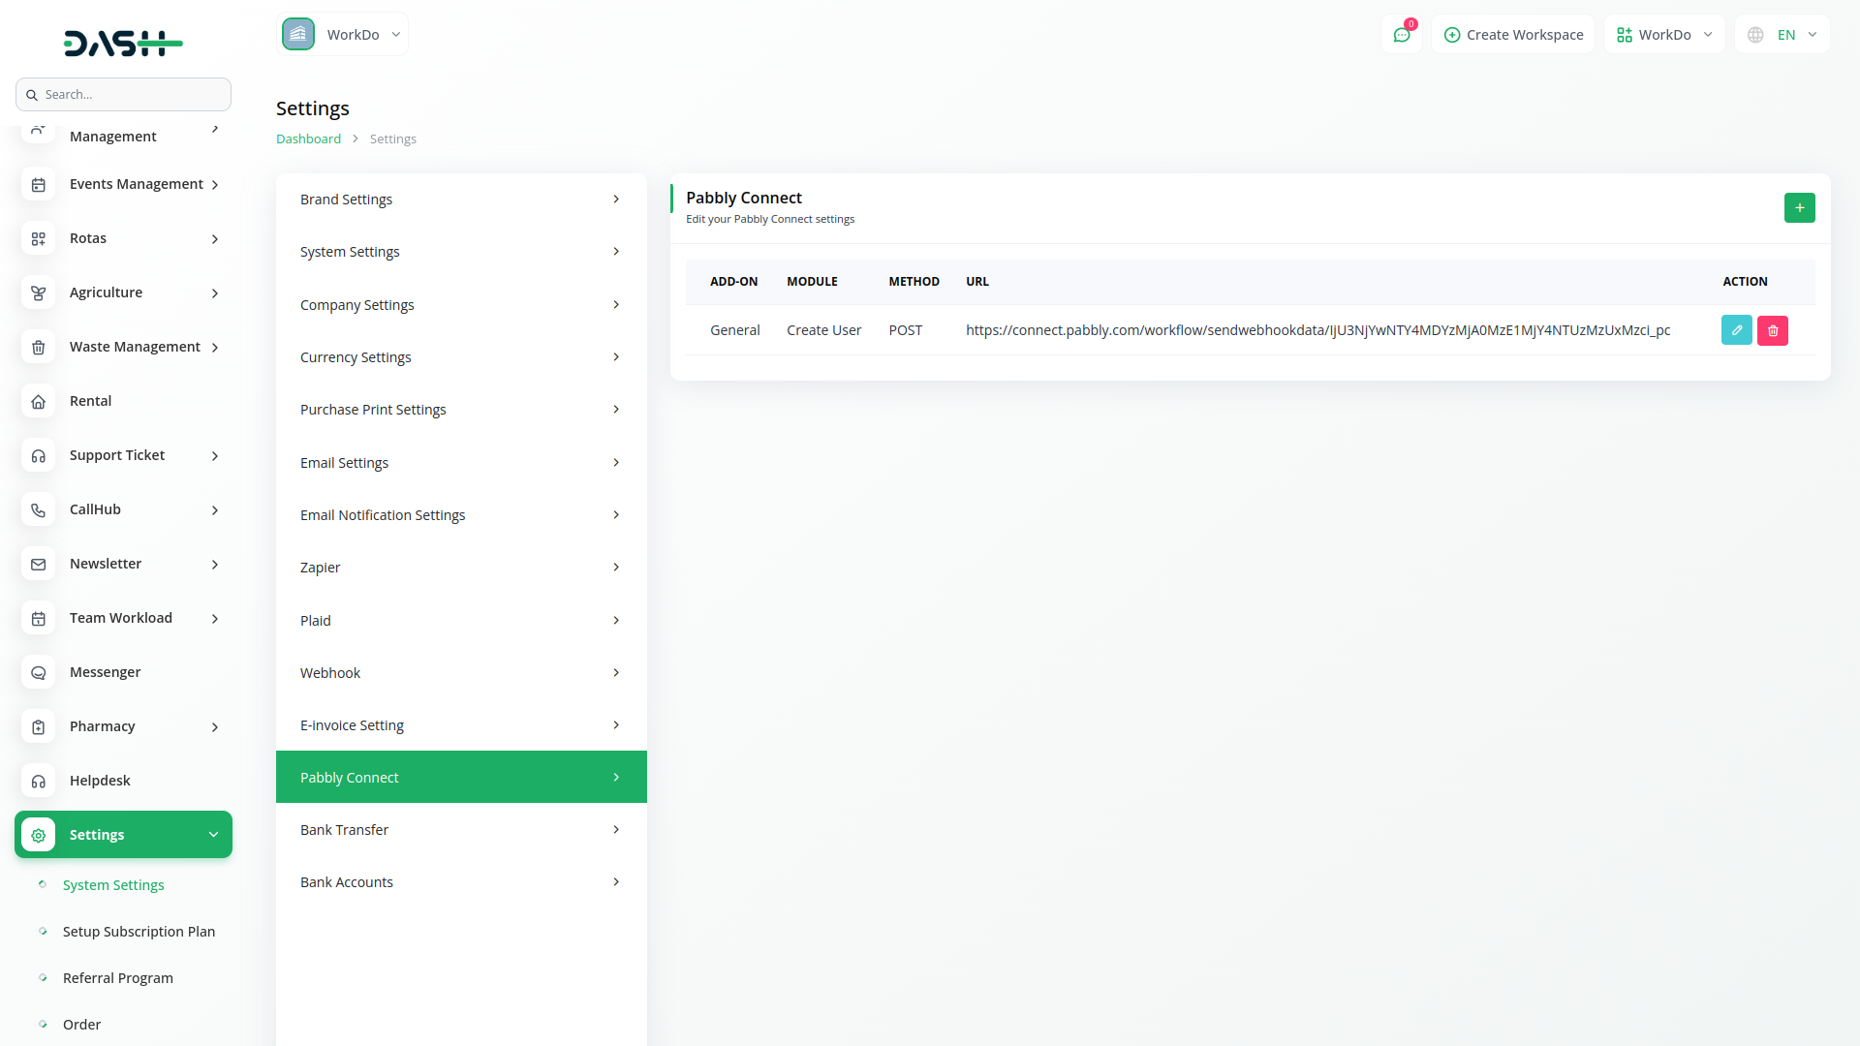The image size is (1860, 1046).
Task: Open System Settings sidebar sub-link
Action: click(113, 885)
